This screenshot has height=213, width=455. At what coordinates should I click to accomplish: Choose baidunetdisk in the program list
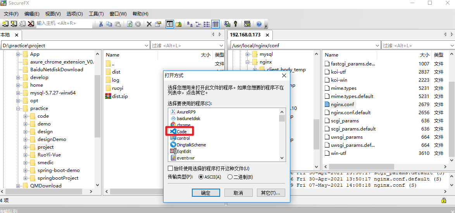(185, 118)
